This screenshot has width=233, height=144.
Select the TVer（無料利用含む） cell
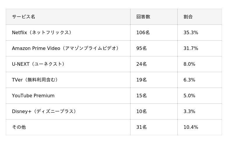coord(35,80)
